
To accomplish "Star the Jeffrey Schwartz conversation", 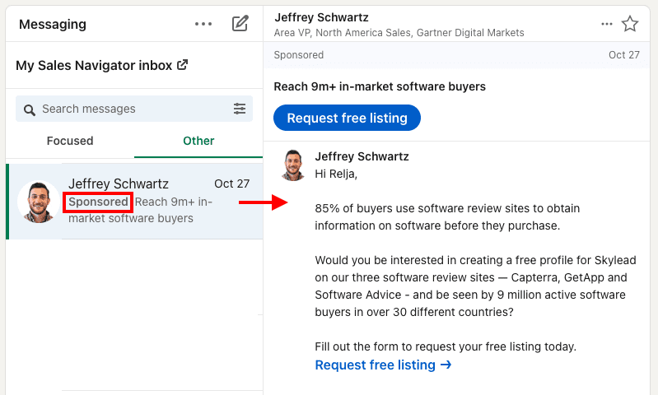I will [x=630, y=24].
